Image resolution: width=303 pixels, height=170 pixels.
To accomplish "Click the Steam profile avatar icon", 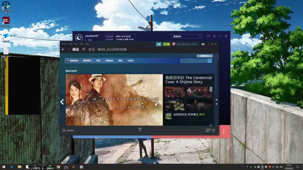I will (173, 44).
